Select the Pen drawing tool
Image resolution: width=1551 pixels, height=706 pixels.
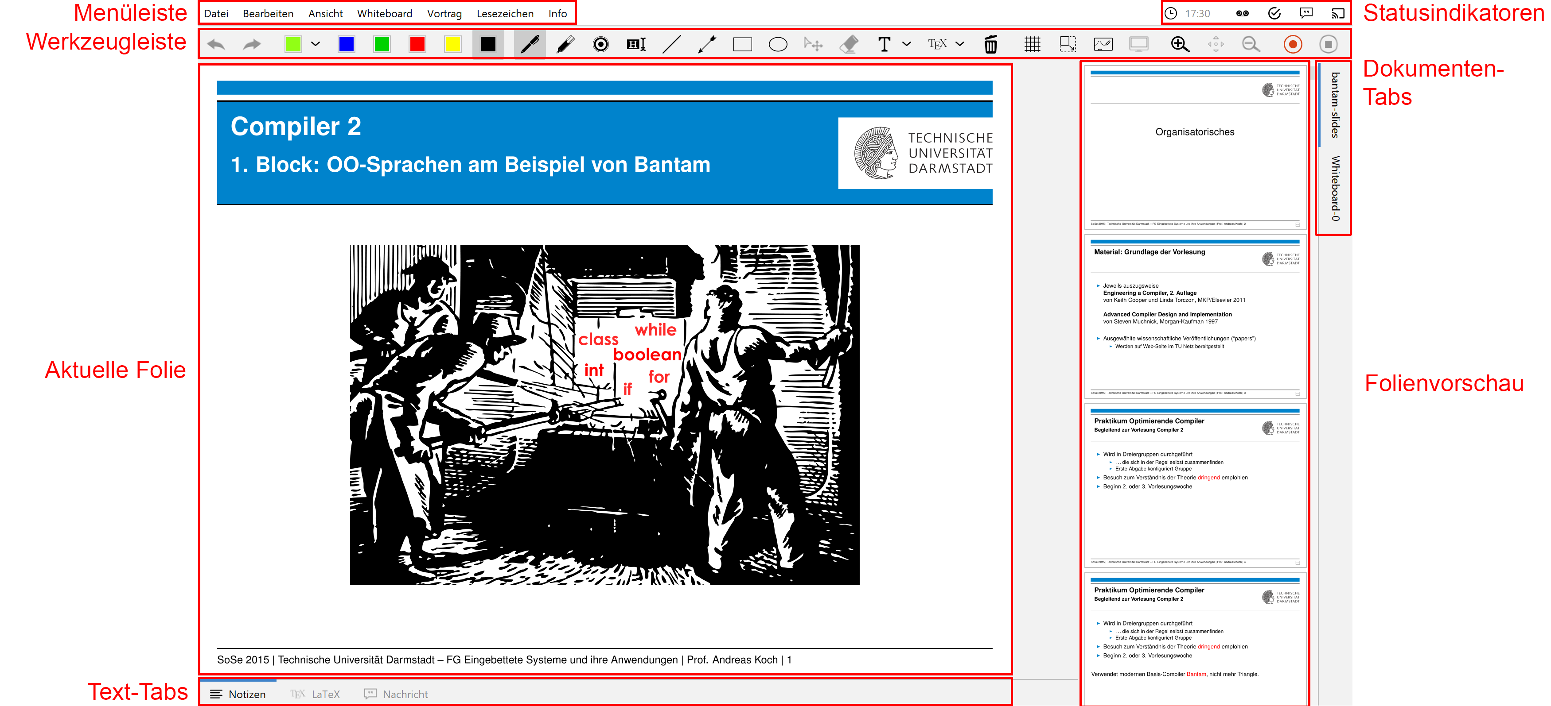pyautogui.click(x=529, y=44)
